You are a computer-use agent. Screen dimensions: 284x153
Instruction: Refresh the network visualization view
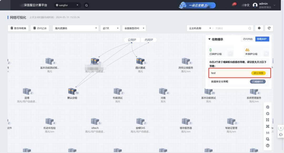[269, 28]
